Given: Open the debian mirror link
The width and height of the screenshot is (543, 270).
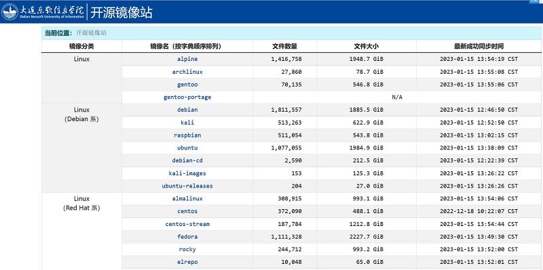Looking at the screenshot, I should pos(187,110).
